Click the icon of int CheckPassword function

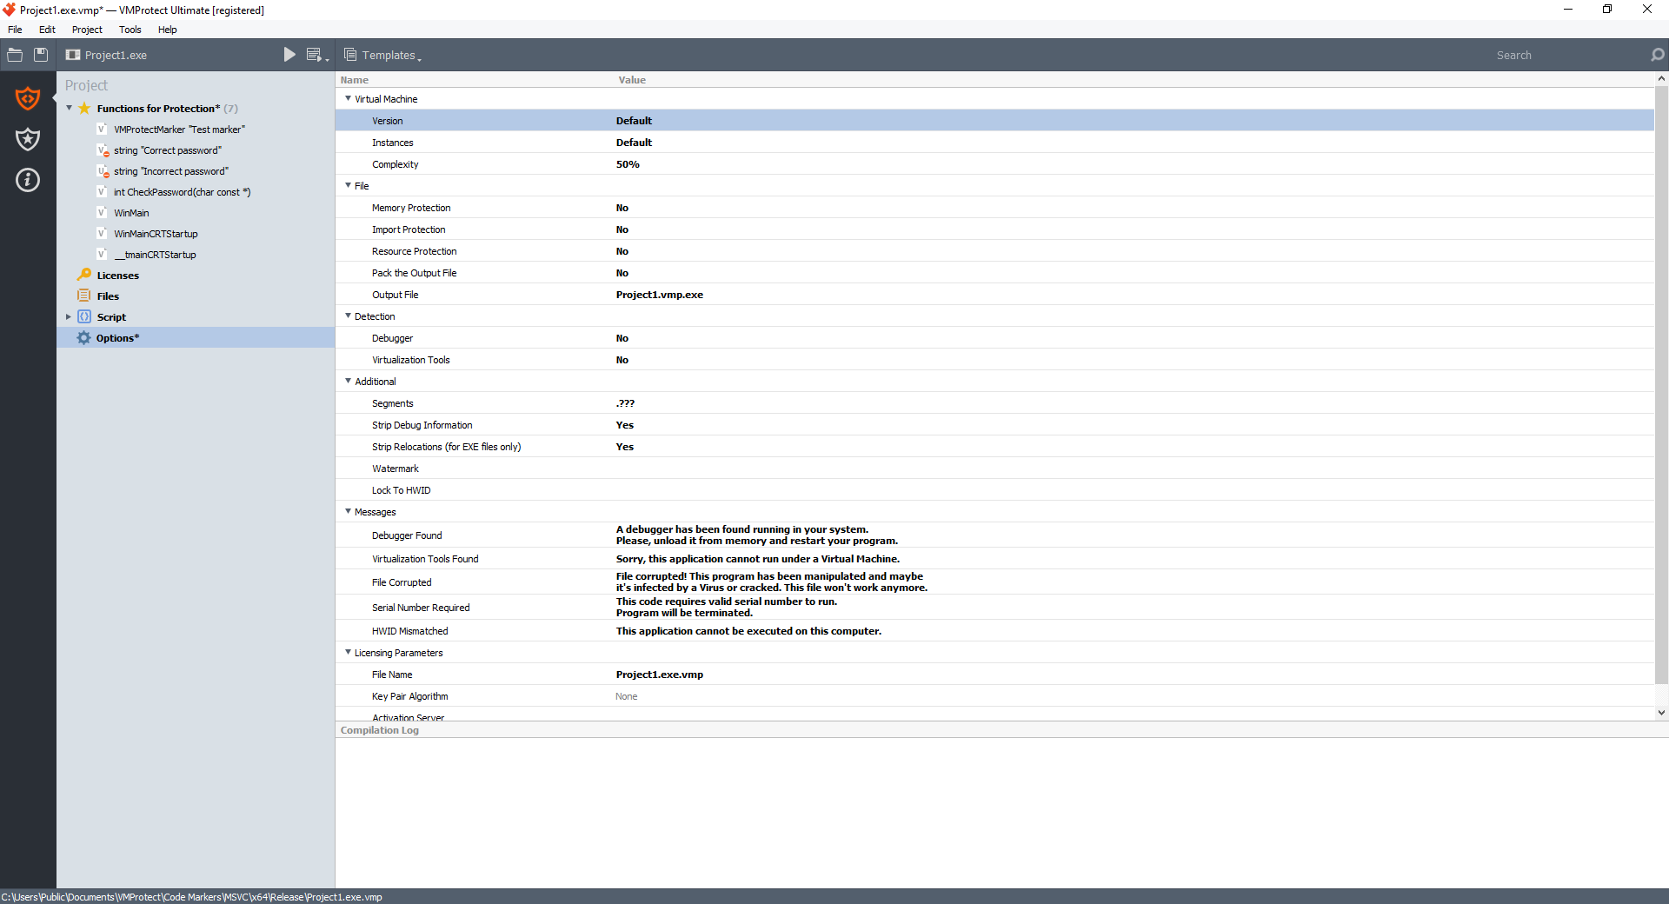tap(102, 191)
